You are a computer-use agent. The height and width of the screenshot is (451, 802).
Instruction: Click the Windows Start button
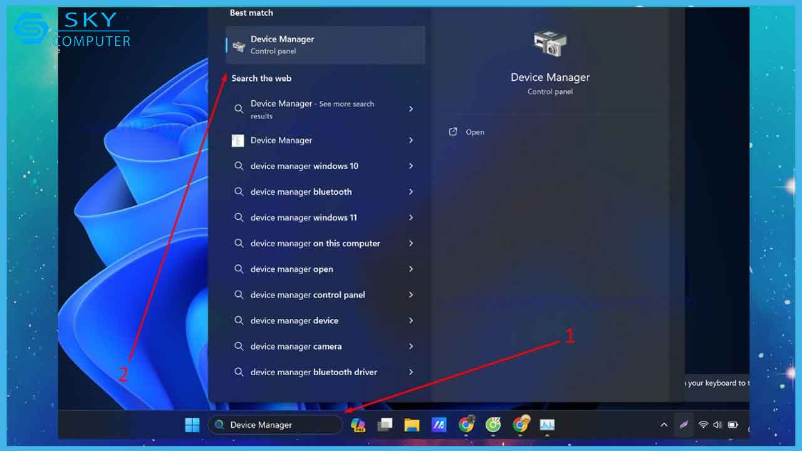[192, 425]
